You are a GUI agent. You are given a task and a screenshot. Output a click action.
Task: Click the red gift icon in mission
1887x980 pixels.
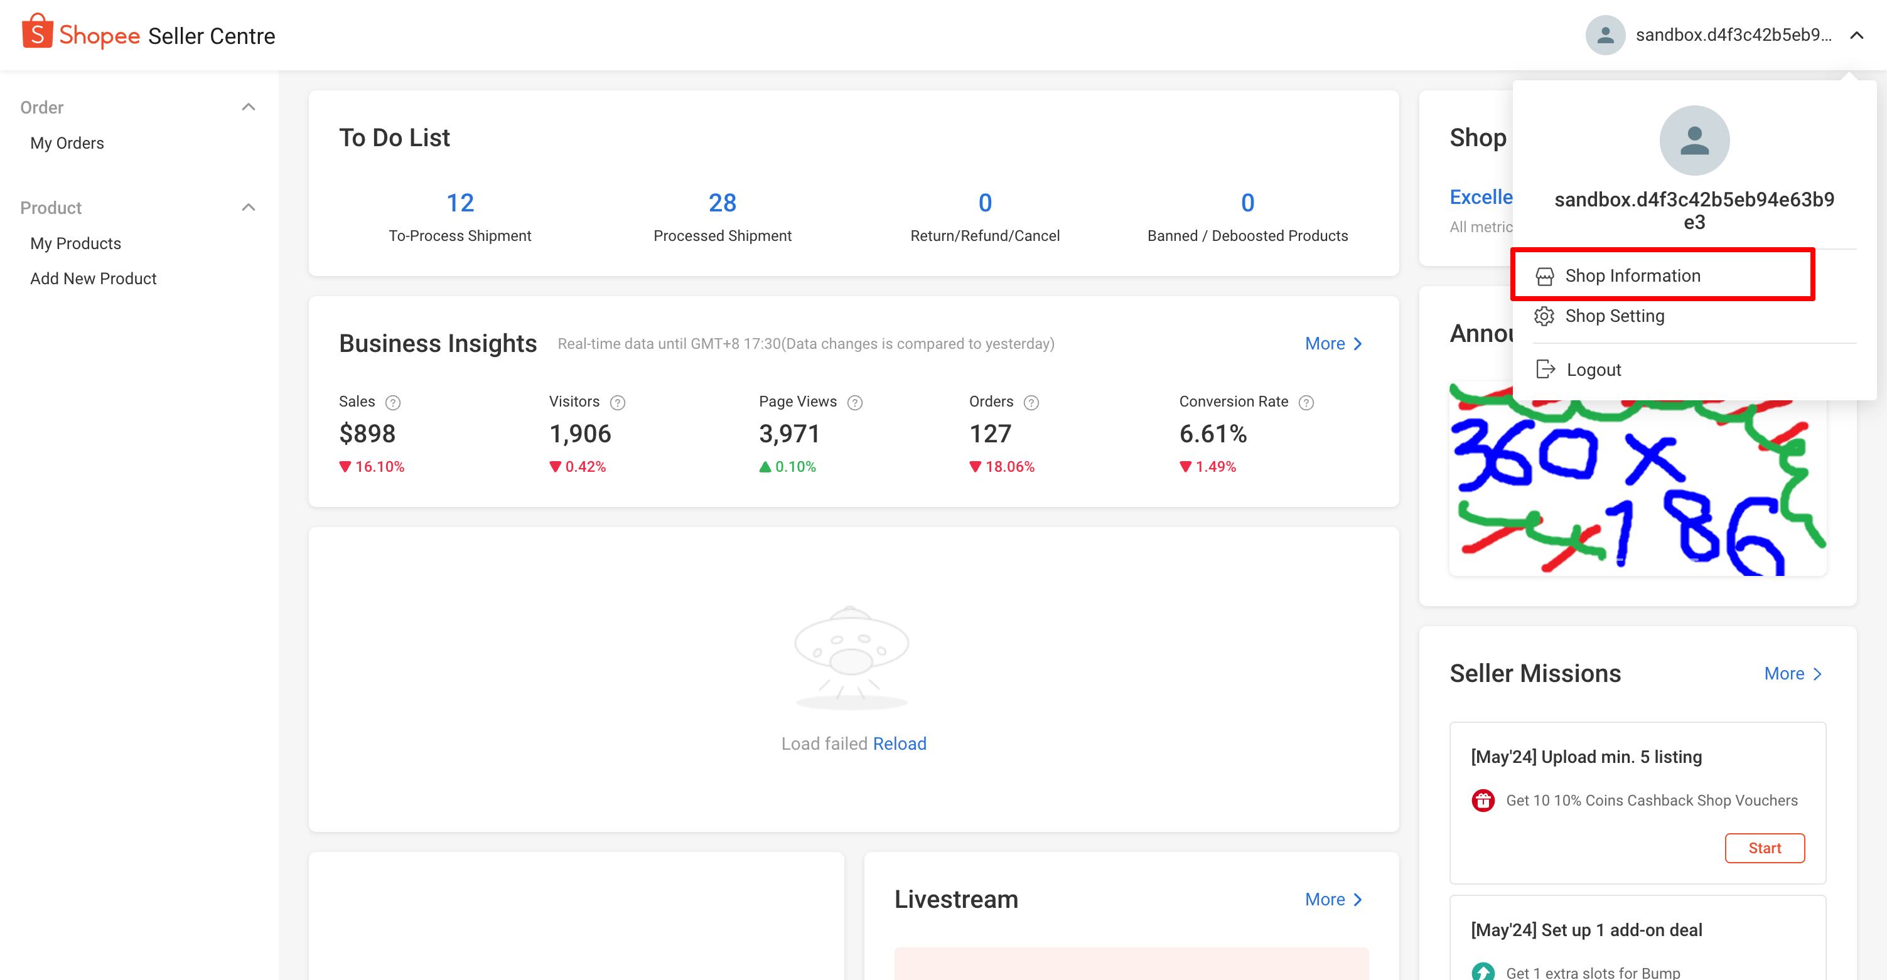(x=1483, y=800)
